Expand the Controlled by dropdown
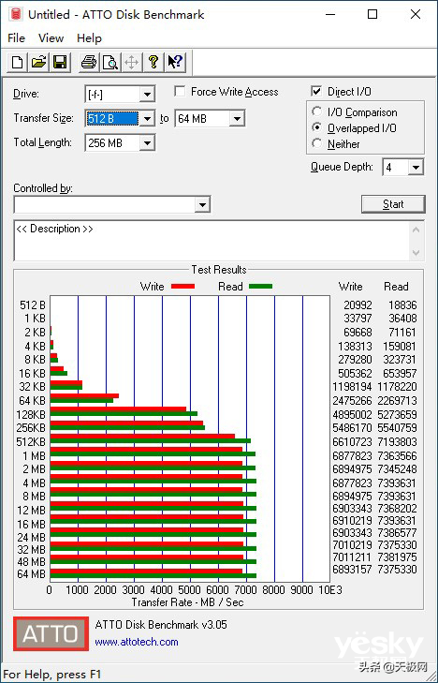This screenshot has height=683, width=438. 202,205
